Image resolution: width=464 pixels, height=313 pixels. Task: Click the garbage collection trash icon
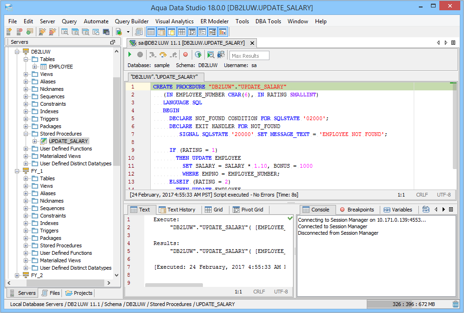pyautogui.click(x=455, y=304)
